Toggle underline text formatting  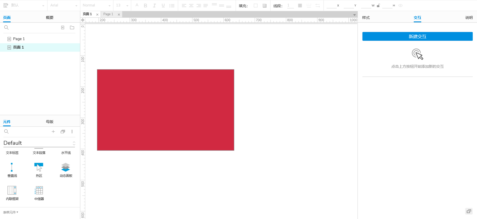(163, 5)
